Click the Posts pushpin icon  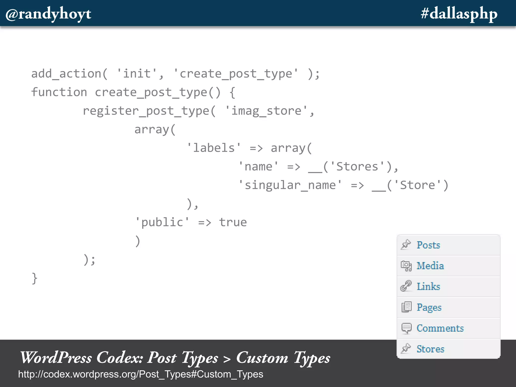[x=406, y=244]
